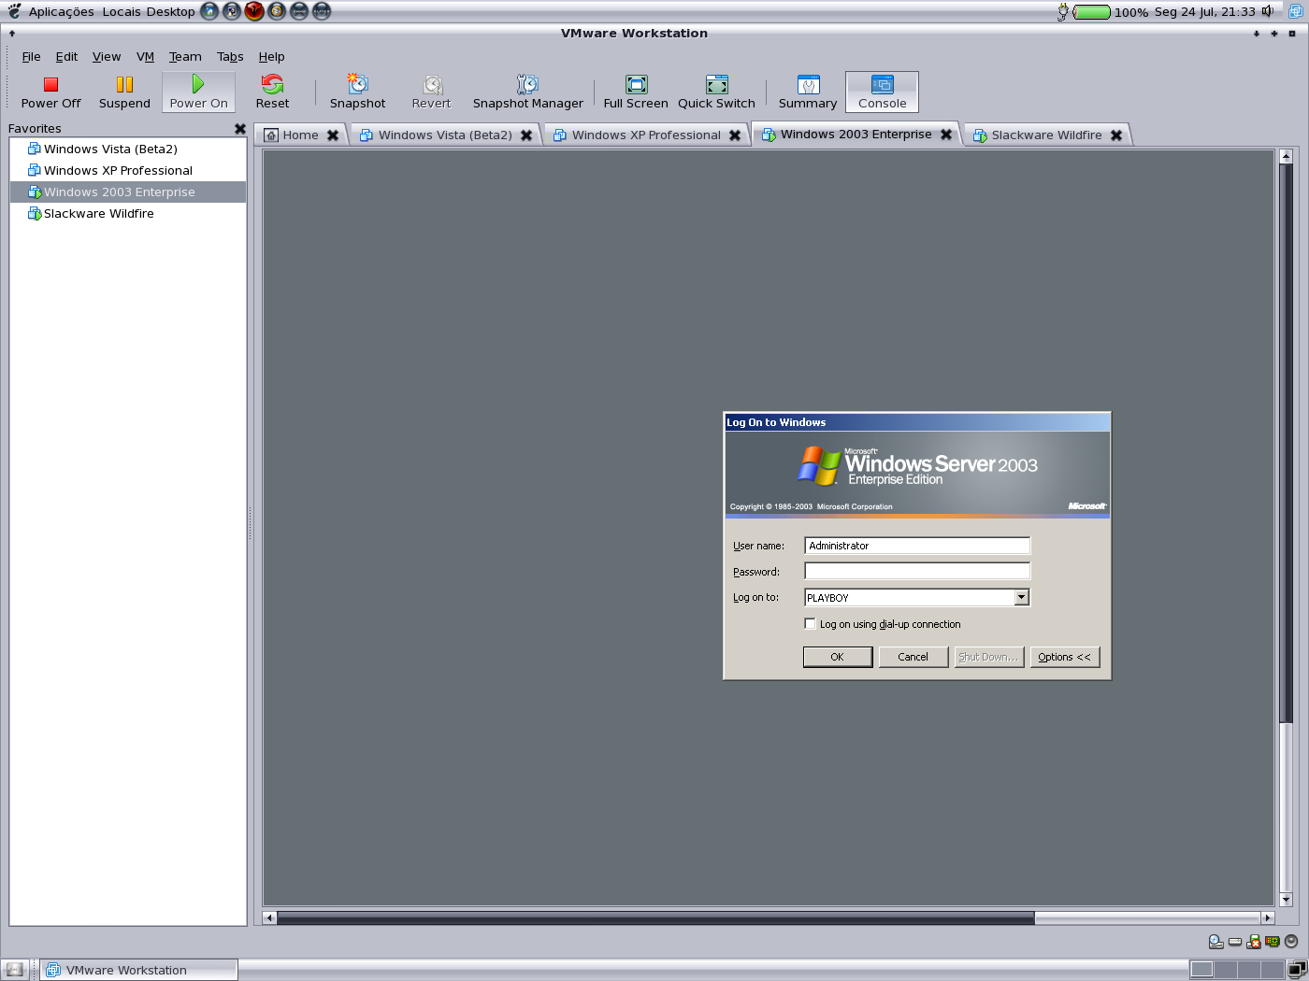1309x981 pixels.
Task: Click the network adapter status icon
Action: coord(1272,942)
